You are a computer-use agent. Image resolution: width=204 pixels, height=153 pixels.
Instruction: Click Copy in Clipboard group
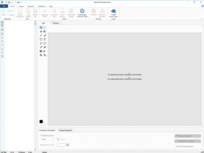point(10,15)
